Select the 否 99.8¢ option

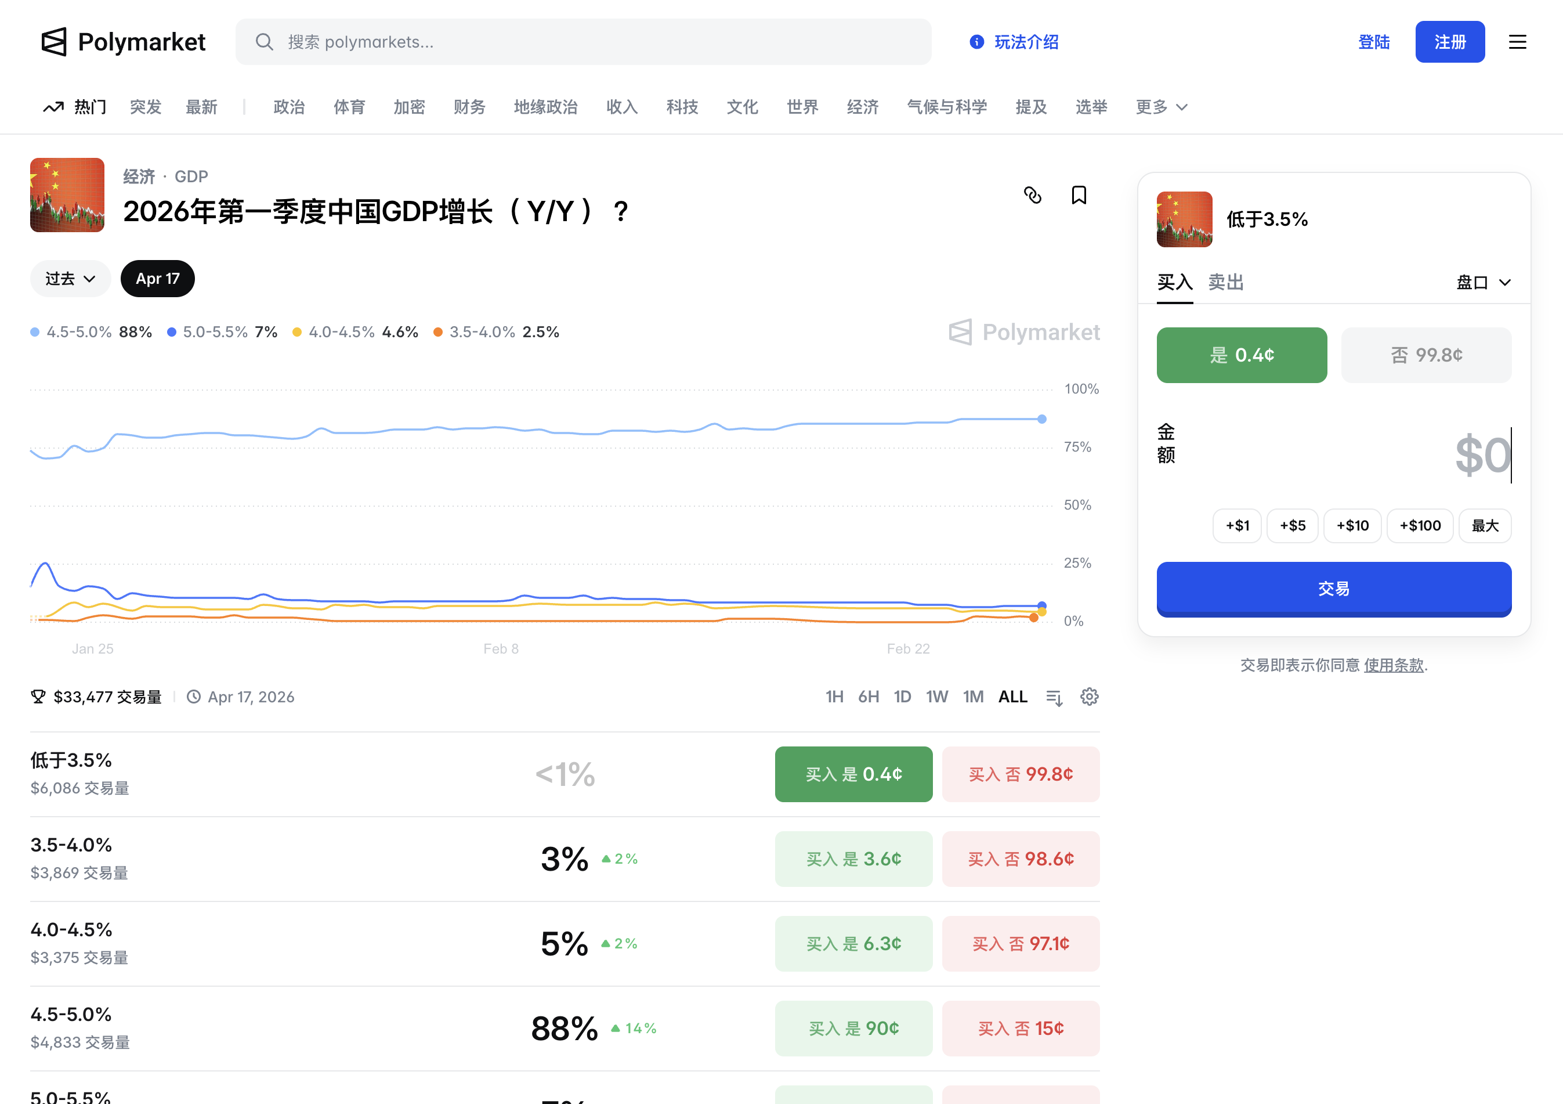(1425, 355)
